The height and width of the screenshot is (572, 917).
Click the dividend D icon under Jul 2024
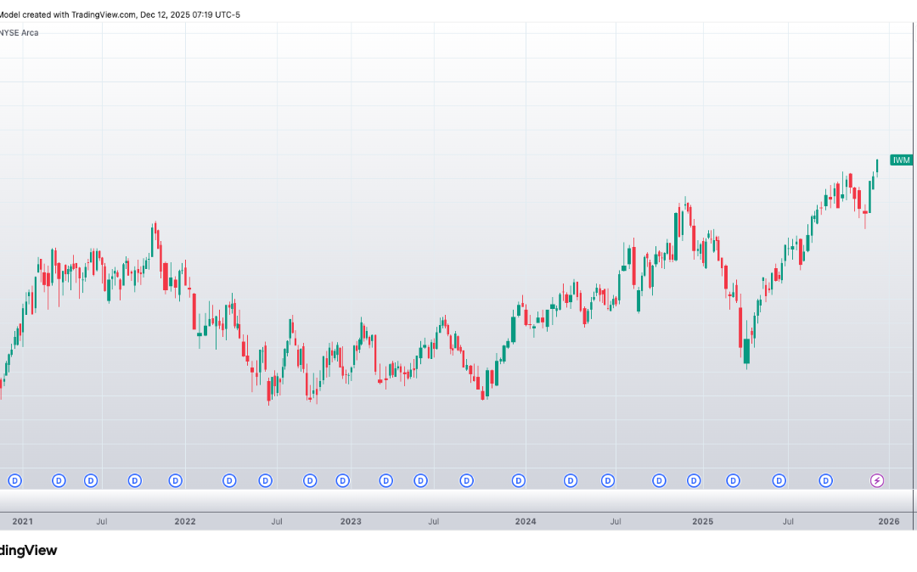pos(606,480)
